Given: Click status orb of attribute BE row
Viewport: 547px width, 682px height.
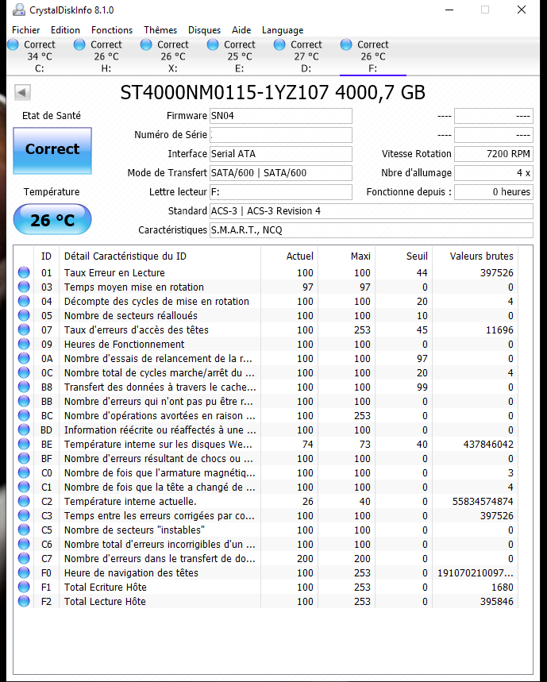Looking at the screenshot, I should click(x=24, y=444).
